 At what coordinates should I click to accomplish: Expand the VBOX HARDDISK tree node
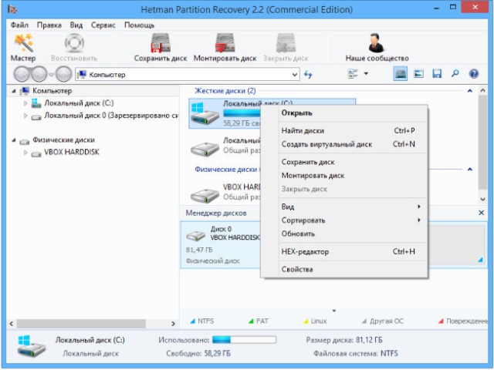[x=25, y=153]
